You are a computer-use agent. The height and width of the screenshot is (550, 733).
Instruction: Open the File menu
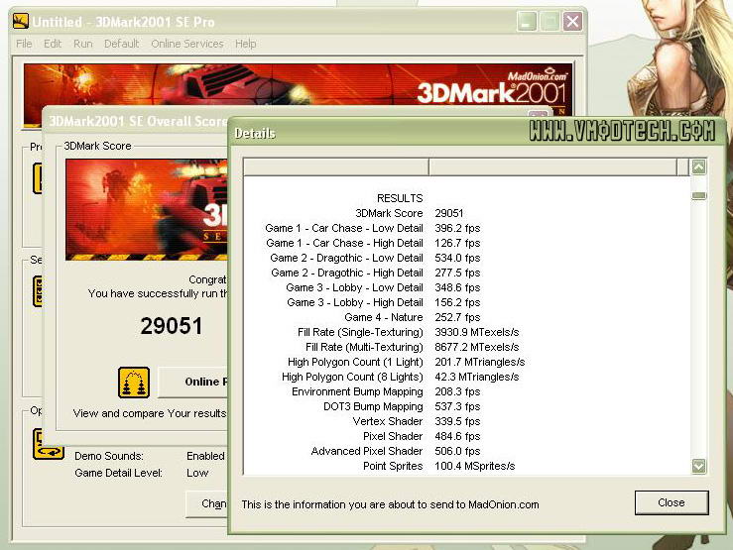pyautogui.click(x=24, y=44)
